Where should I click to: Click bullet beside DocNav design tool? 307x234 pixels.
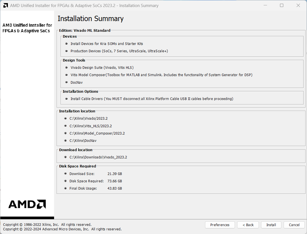tap(66, 82)
